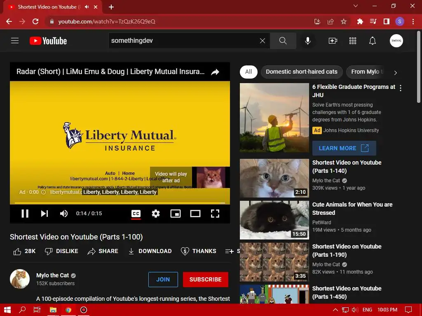Select Domestic short-haired cats chip
Viewport: 422px width, 316px height.
click(x=301, y=72)
